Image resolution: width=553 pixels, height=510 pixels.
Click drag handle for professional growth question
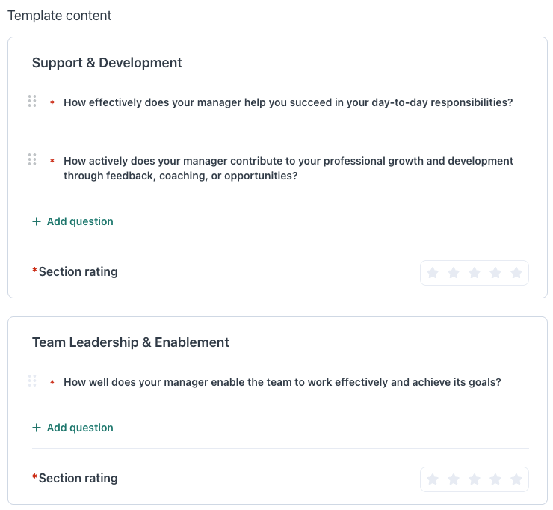pyautogui.click(x=32, y=159)
